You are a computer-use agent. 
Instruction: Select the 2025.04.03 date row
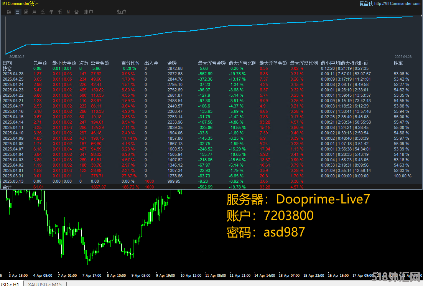coord(13,160)
